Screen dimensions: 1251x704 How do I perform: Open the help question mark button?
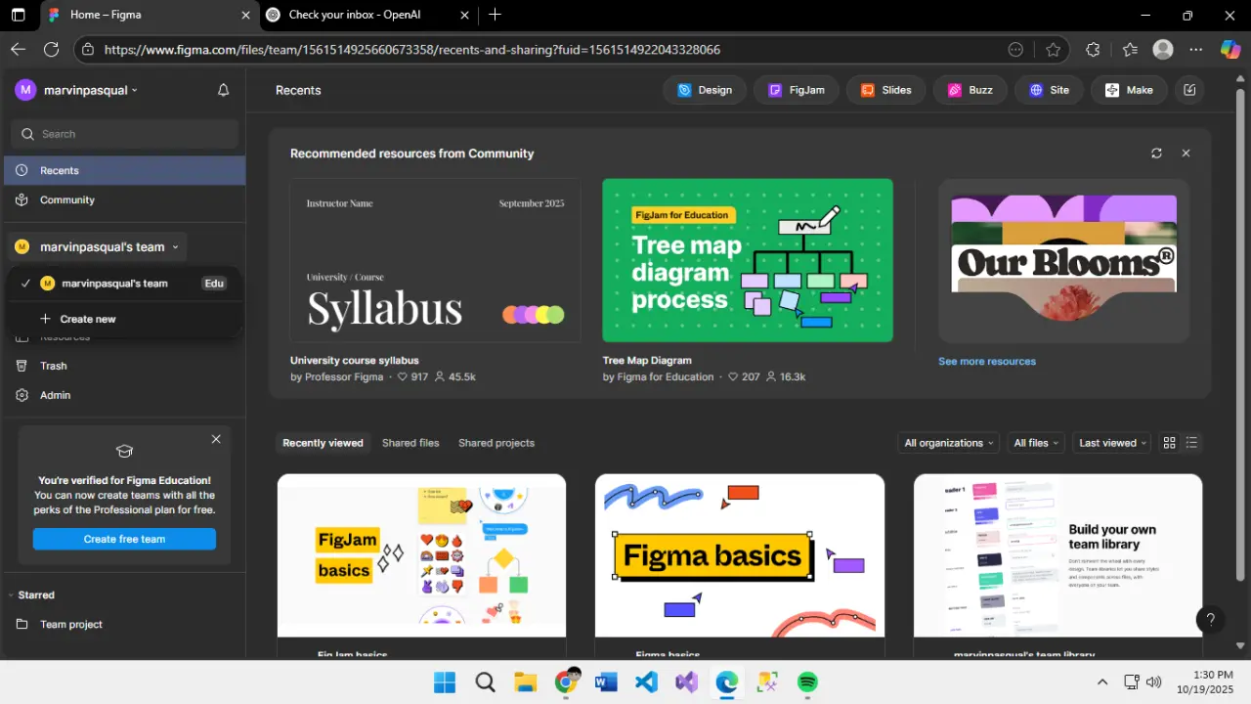1210,619
